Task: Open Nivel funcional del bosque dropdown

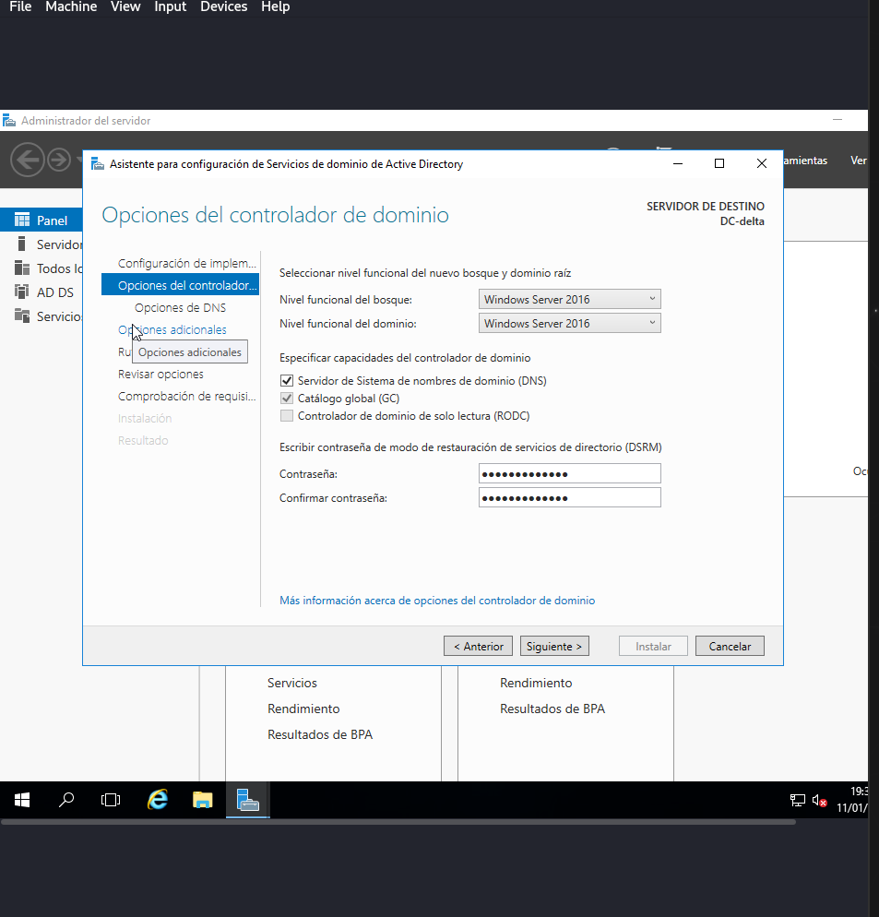Action: (x=570, y=300)
